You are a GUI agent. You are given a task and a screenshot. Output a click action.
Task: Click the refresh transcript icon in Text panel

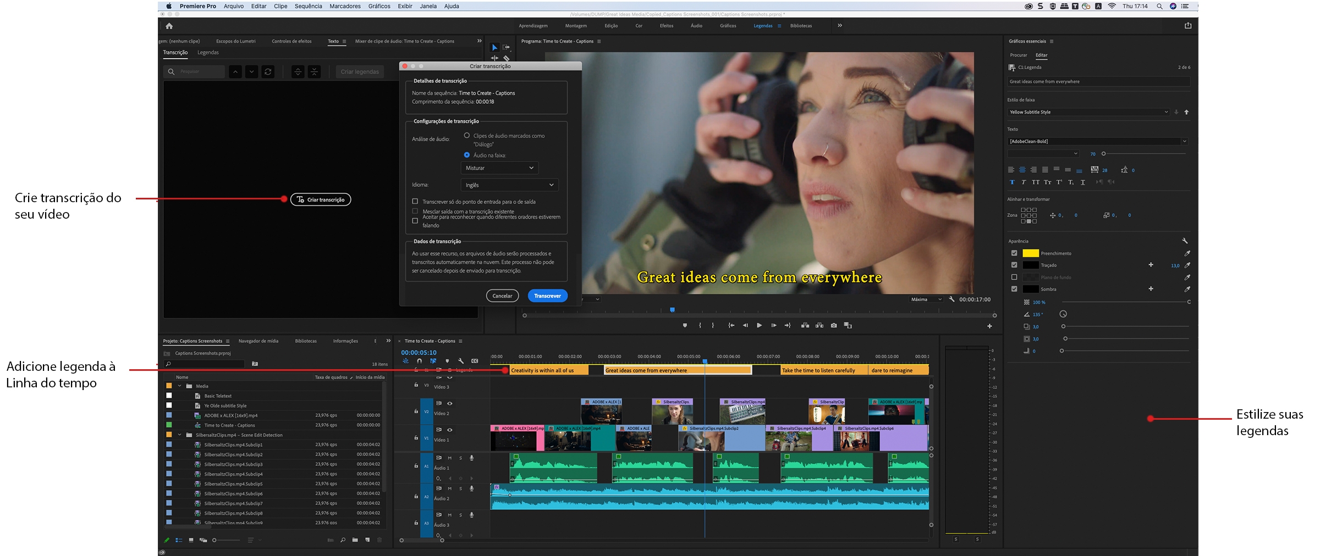(x=268, y=71)
